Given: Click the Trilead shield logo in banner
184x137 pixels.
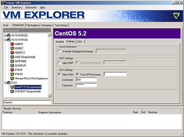Looking at the screenshot, I should point(176,16).
